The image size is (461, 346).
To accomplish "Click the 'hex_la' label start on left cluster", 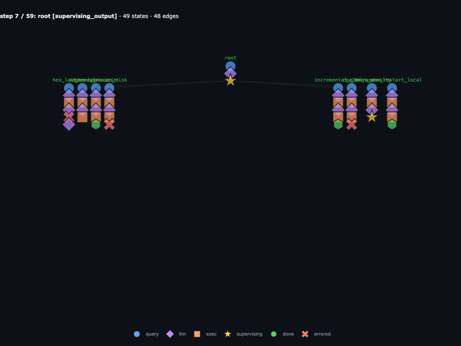I will [60, 80].
